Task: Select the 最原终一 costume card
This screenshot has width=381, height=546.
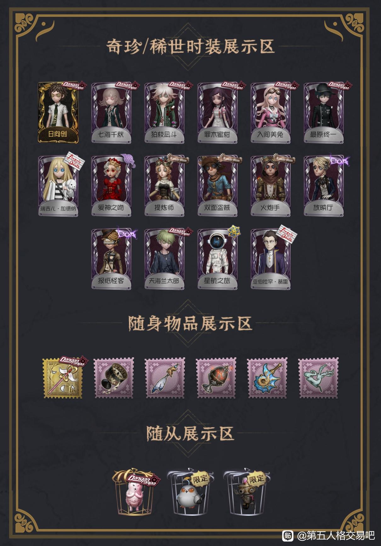Action: coord(324,112)
